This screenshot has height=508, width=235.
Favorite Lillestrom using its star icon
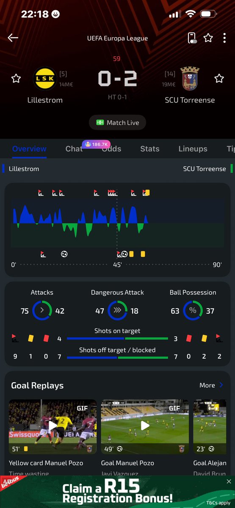click(x=16, y=78)
